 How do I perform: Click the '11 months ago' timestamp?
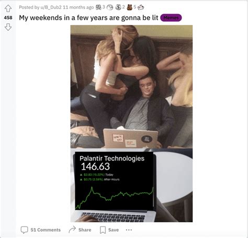coord(78,7)
